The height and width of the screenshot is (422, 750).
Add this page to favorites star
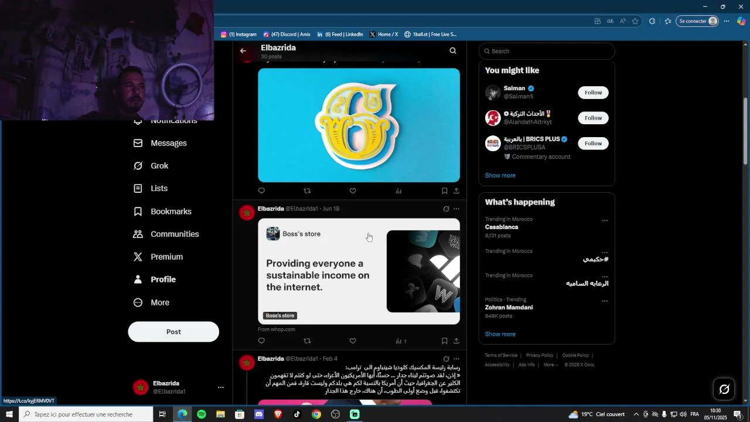pos(635,21)
